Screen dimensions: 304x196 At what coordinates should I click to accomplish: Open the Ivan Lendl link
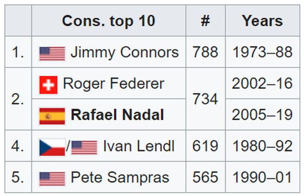coord(139,146)
